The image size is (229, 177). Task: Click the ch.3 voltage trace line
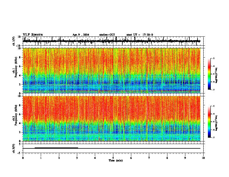point(112,148)
